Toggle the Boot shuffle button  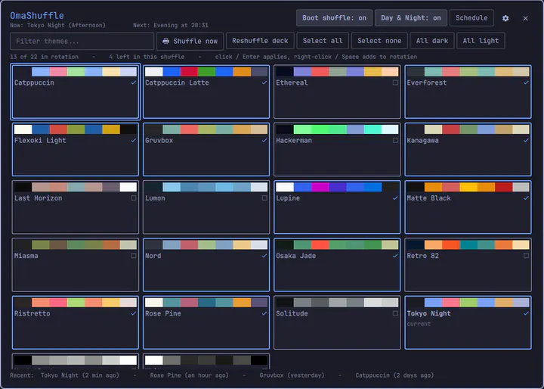(334, 17)
